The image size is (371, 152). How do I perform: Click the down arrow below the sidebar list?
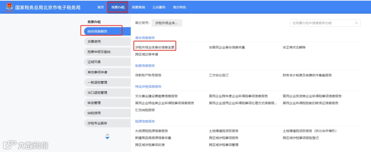point(108,138)
